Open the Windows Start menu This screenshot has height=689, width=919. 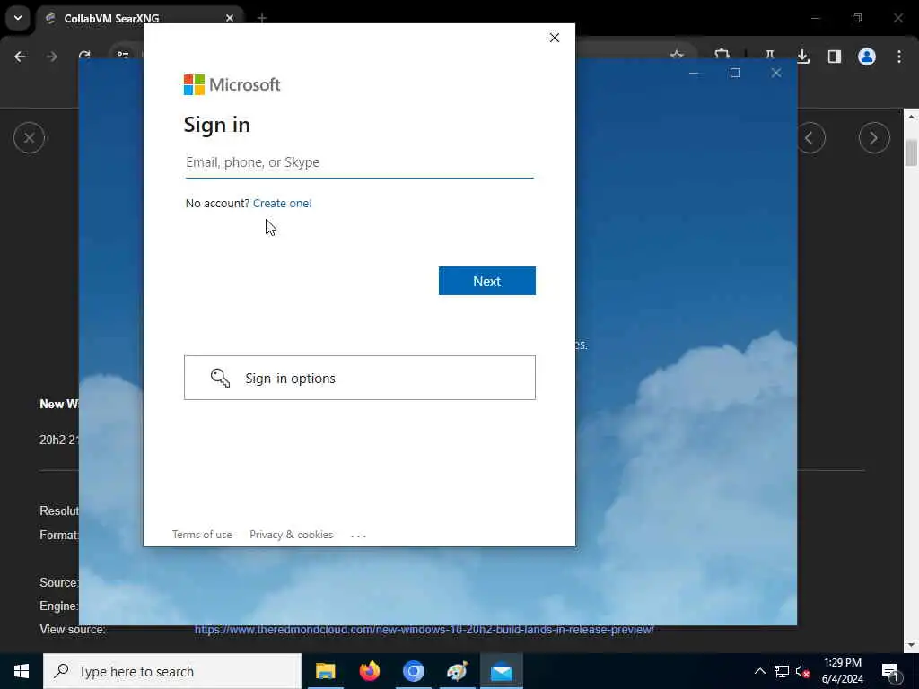(x=22, y=671)
